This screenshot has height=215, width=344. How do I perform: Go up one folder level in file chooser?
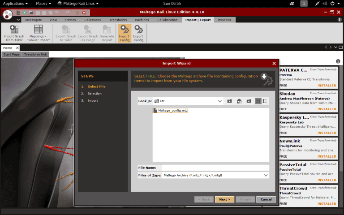229,101
